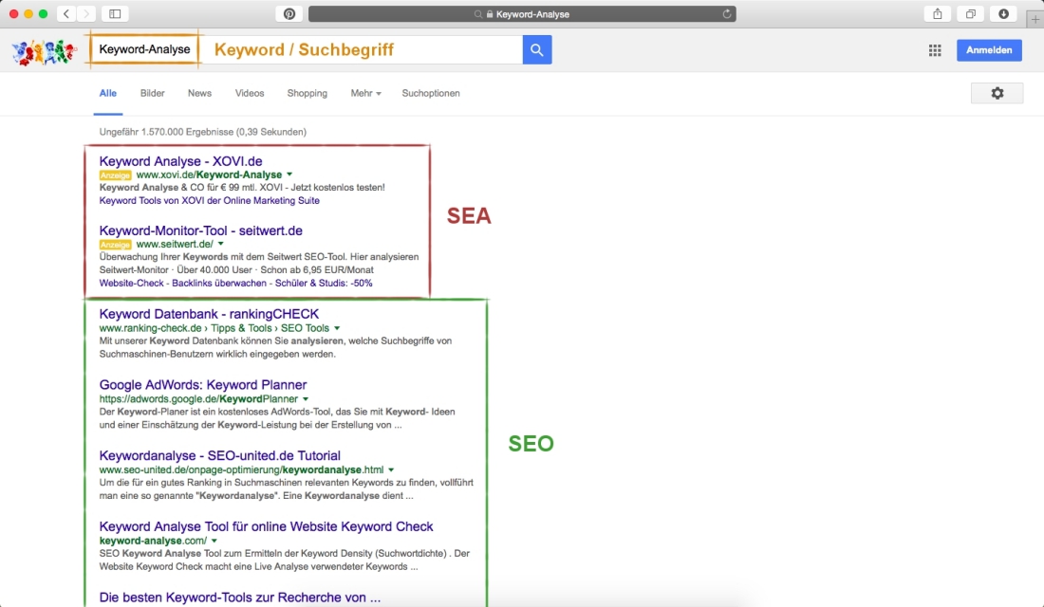
Task: Click the Website-Check sitelink
Action: click(x=131, y=283)
